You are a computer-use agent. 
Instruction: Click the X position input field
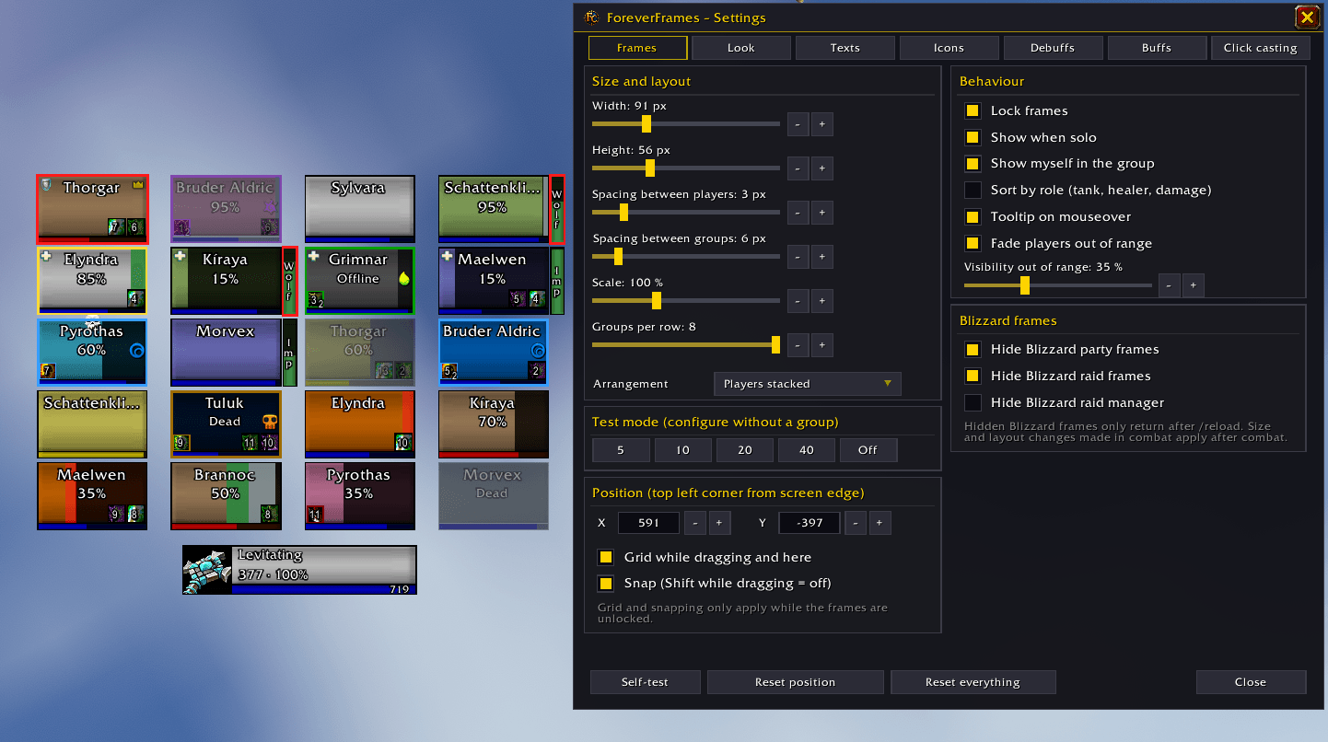coord(648,523)
